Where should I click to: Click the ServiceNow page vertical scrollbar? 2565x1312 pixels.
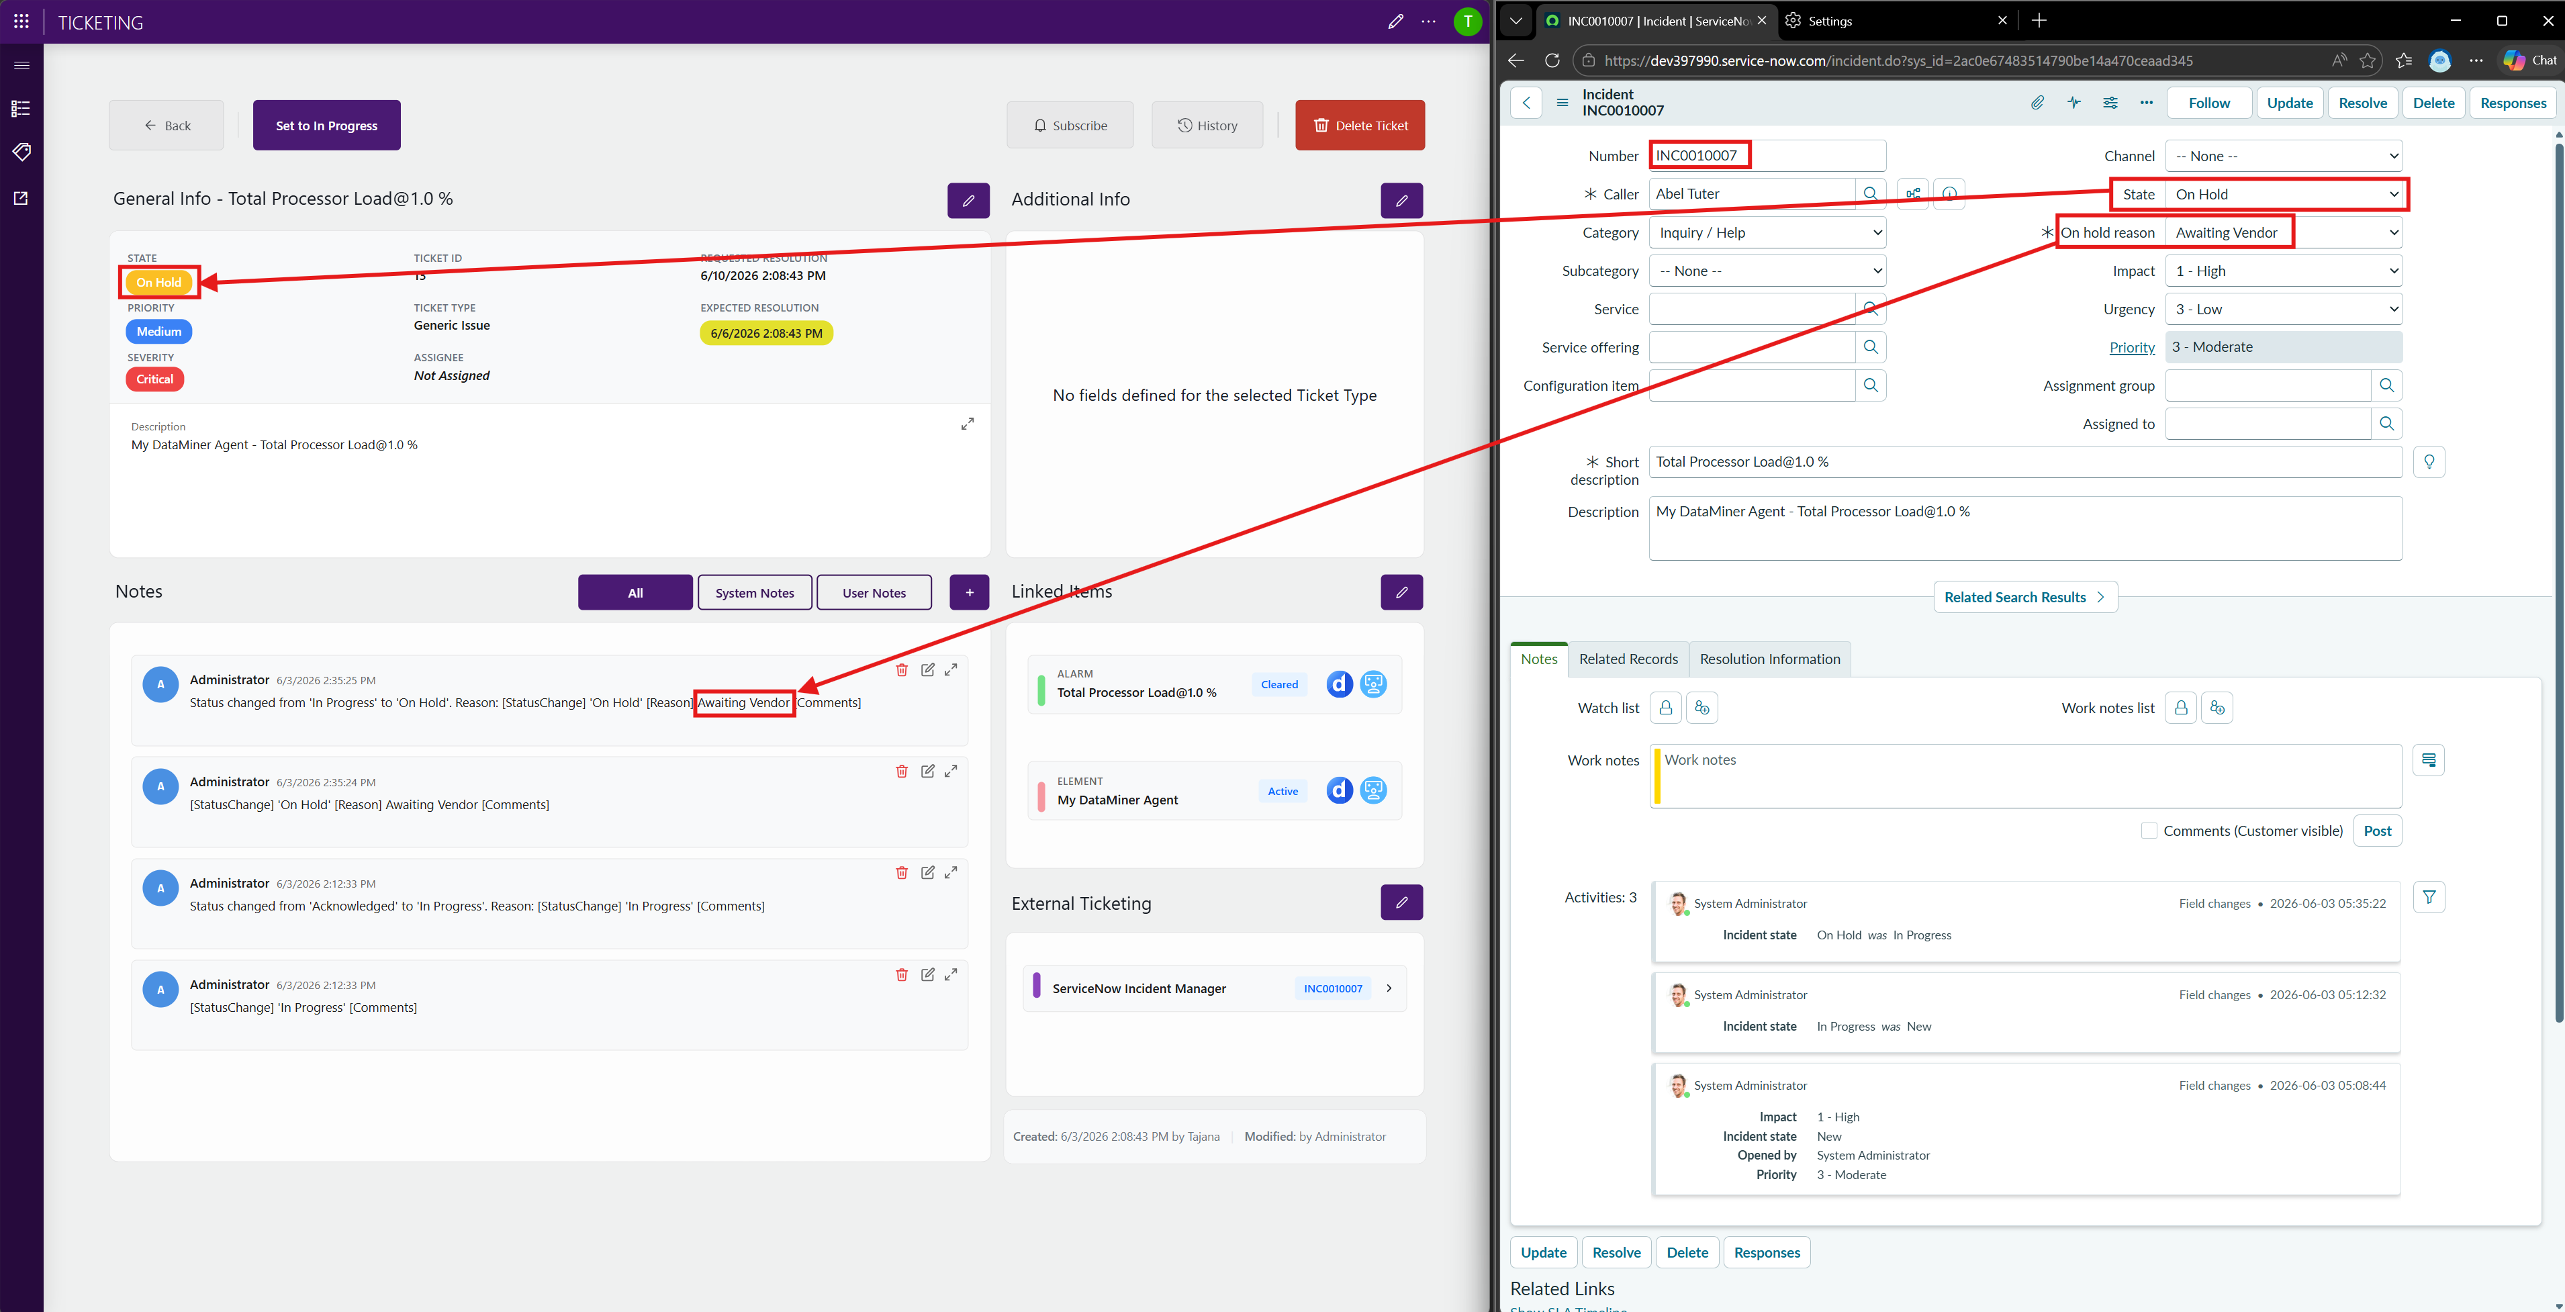point(2558,582)
